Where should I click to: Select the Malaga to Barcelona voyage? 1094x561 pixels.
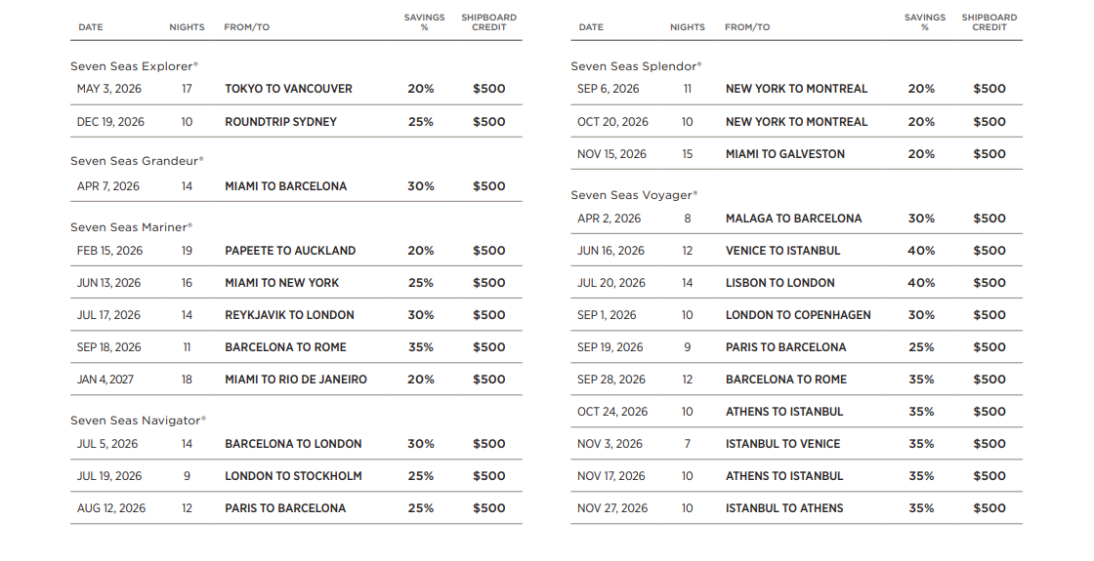click(793, 219)
